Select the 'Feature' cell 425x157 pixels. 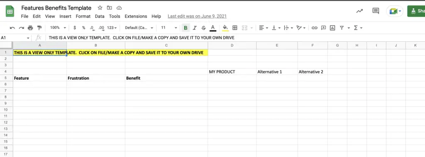(x=40, y=78)
